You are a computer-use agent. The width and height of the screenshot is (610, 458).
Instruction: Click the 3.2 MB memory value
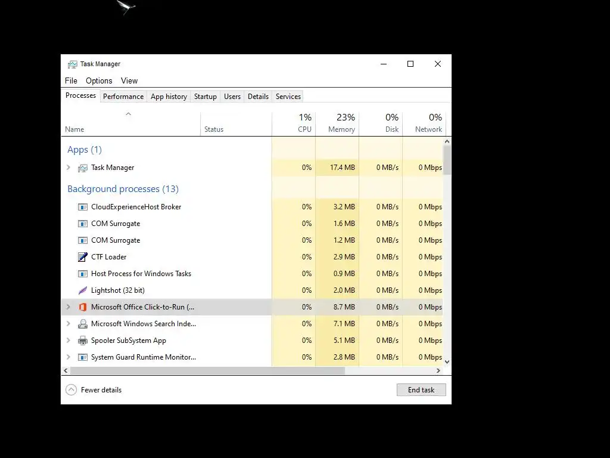point(344,207)
